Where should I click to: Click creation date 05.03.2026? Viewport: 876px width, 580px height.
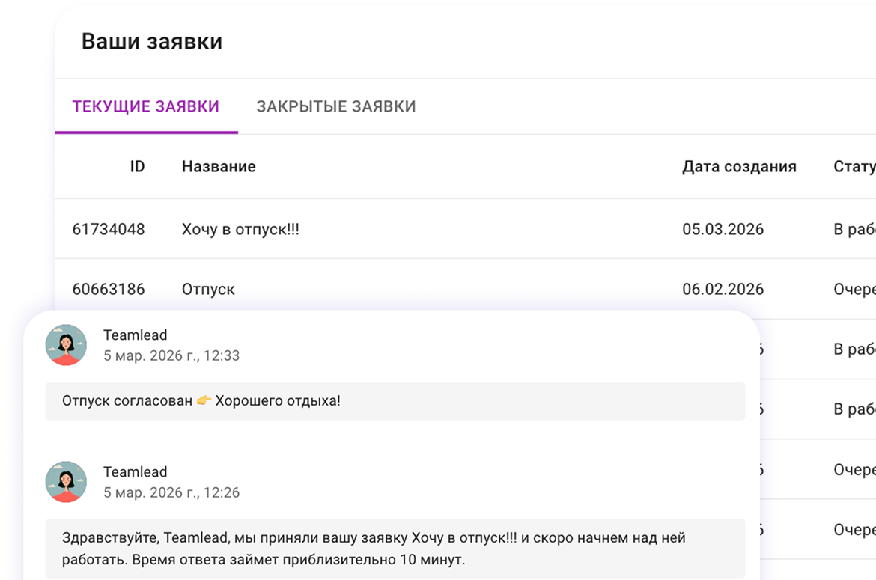723,229
